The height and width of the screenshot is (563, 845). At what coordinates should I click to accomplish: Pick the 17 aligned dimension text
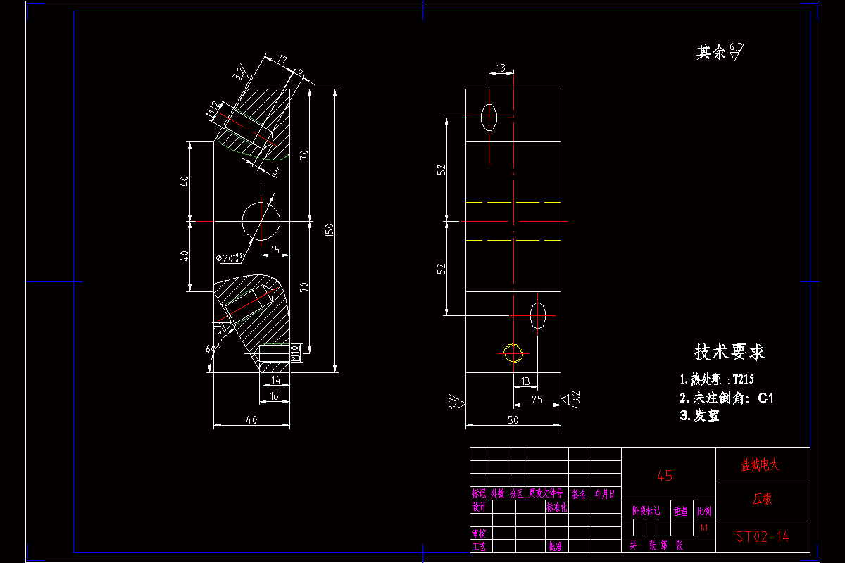(x=281, y=61)
